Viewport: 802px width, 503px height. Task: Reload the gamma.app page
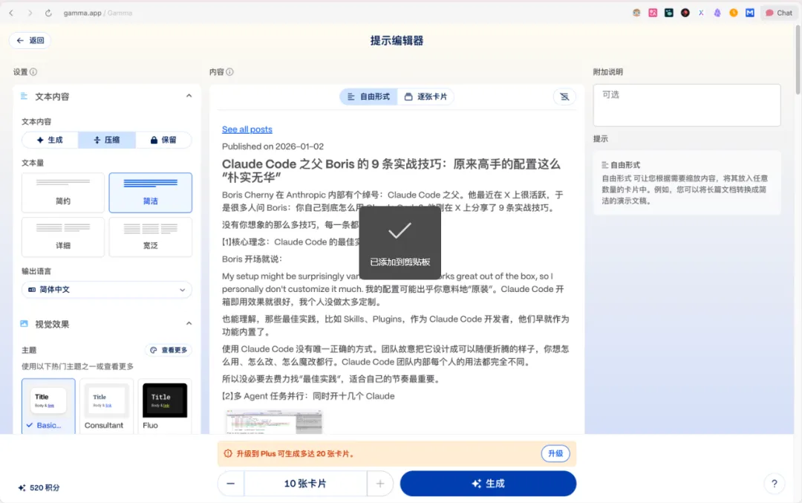coord(48,13)
